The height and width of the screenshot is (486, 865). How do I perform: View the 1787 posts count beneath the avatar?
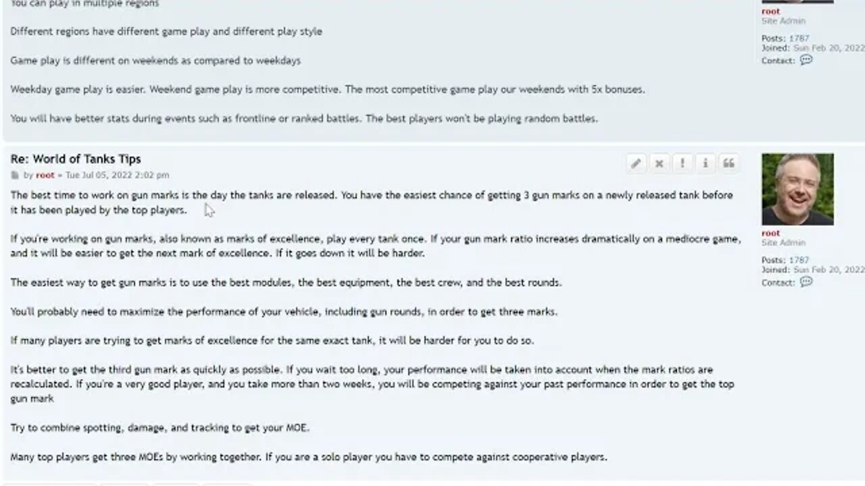(799, 261)
